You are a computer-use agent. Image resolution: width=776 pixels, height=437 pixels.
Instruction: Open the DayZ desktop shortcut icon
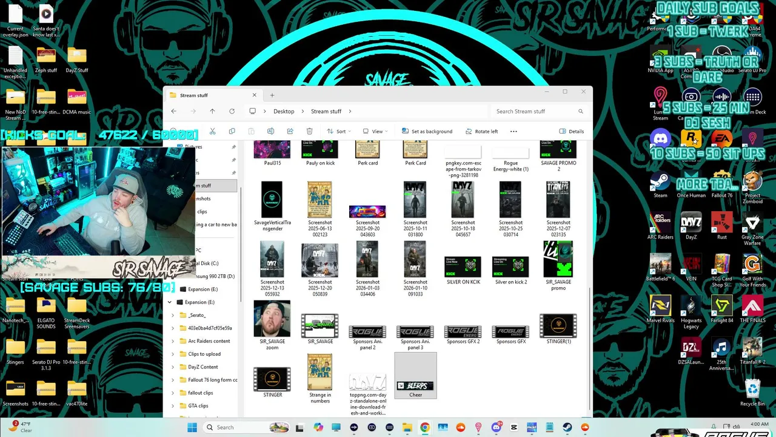pos(691,226)
